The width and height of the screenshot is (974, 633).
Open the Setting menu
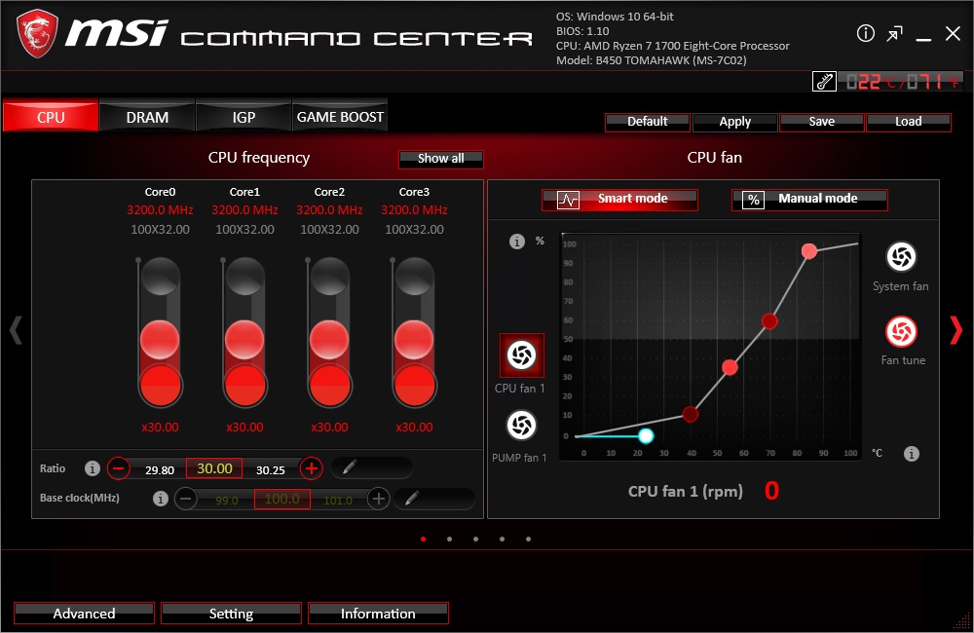tap(231, 614)
